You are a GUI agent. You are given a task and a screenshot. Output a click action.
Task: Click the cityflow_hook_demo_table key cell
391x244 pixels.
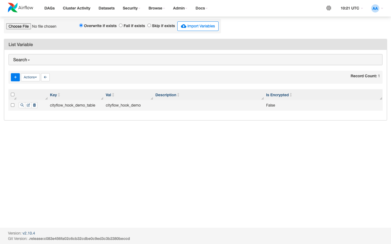[72, 105]
